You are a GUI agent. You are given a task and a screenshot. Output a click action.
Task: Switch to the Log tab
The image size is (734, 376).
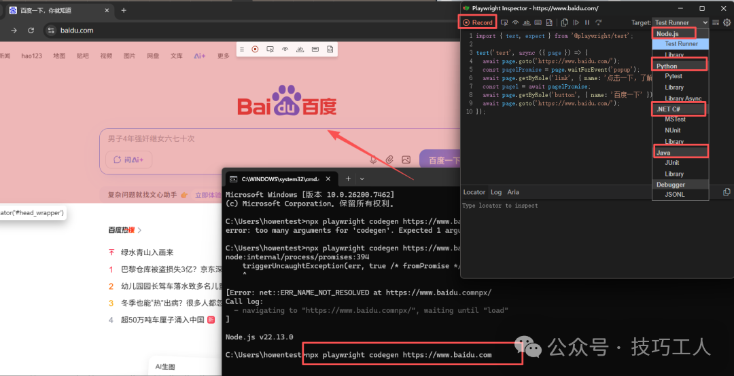[x=495, y=192]
